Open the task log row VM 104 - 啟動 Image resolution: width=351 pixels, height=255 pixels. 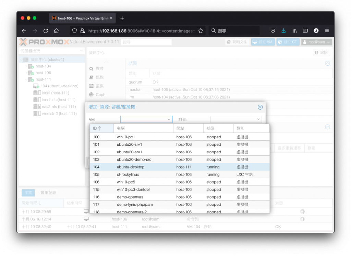[x=175, y=227]
